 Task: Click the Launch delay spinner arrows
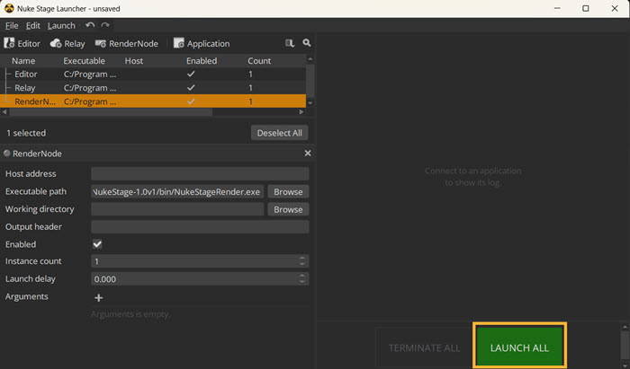(x=302, y=279)
